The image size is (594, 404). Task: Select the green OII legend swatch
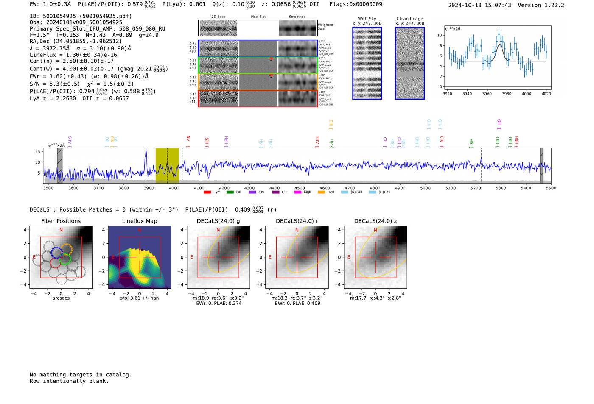pyautogui.click(x=230, y=192)
